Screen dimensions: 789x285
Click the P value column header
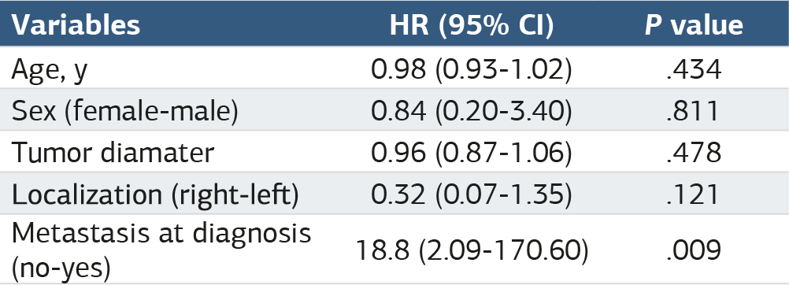pyautogui.click(x=694, y=26)
